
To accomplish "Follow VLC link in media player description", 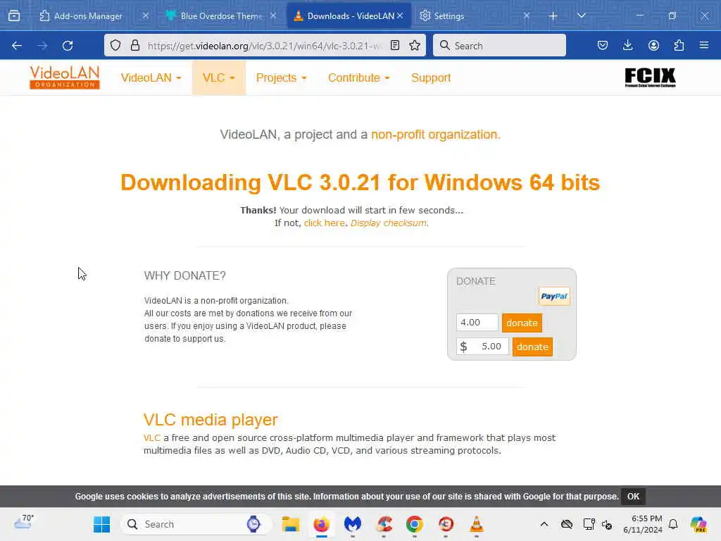I will click(x=152, y=437).
